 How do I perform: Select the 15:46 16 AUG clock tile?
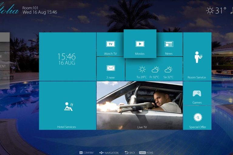tap(67, 57)
